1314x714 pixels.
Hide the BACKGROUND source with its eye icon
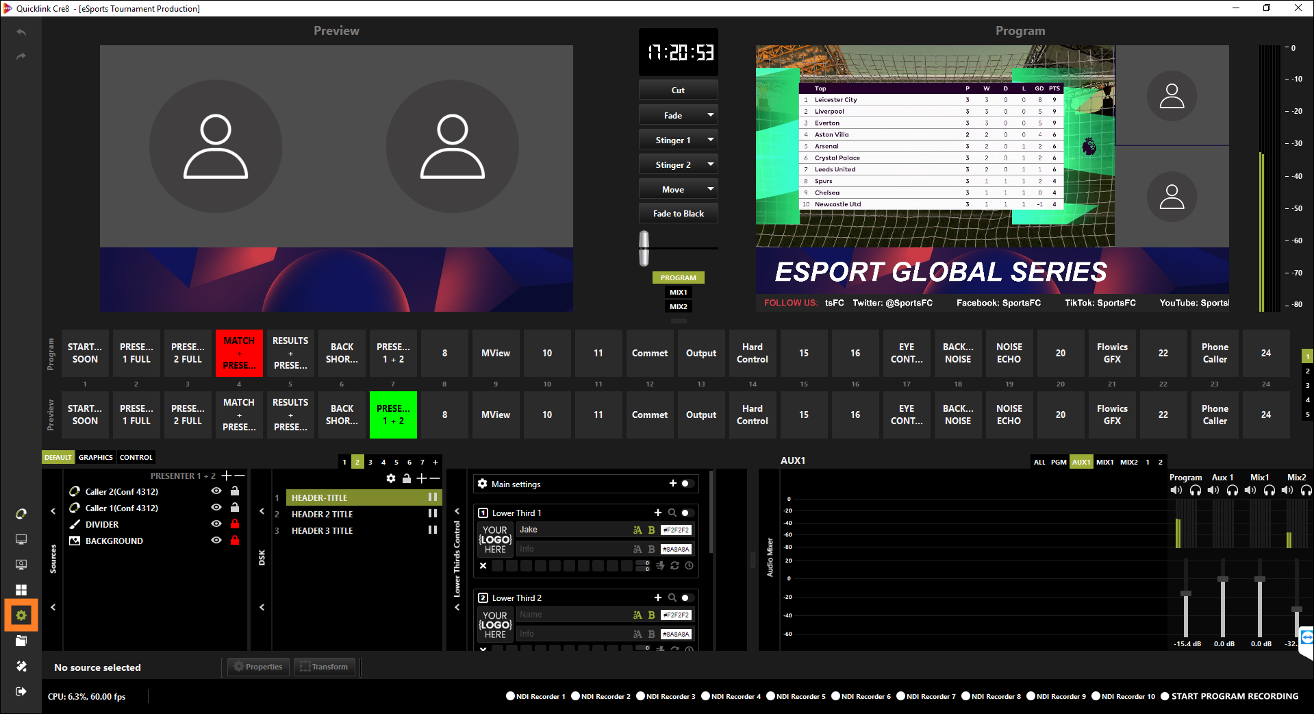click(216, 541)
